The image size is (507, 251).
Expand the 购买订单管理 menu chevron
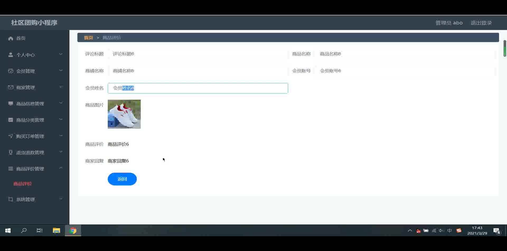pyautogui.click(x=61, y=136)
